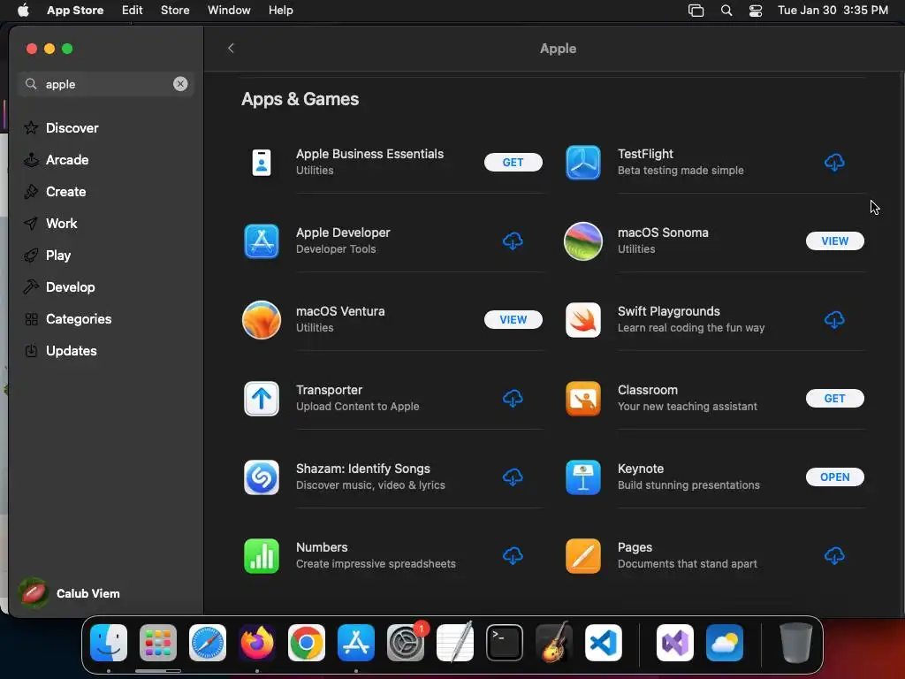Viewport: 905px width, 679px height.
Task: Open the Classroom app icon
Action: (583, 398)
